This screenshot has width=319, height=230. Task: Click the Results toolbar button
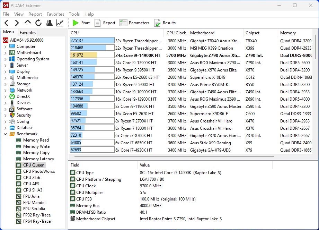click(x=165, y=23)
